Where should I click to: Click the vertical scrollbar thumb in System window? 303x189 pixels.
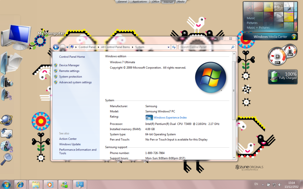pyautogui.click(x=234, y=90)
